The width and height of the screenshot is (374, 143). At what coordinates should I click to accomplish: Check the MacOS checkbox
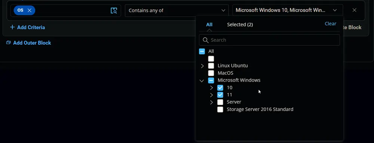211,73
